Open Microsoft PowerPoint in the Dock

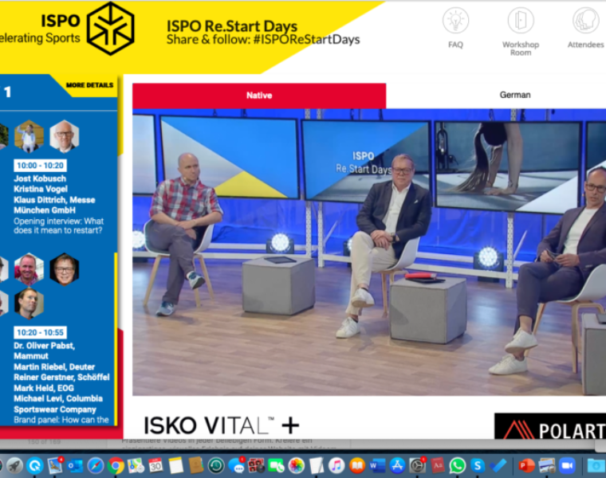click(526, 465)
